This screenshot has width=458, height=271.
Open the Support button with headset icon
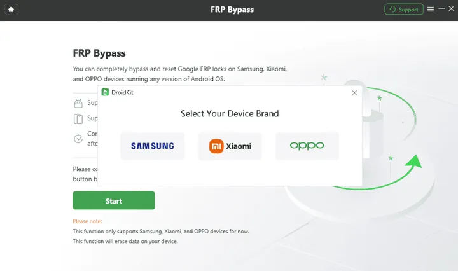tap(403, 10)
